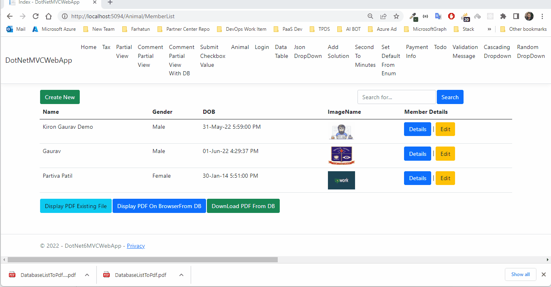Bookmark this page with star icon

click(x=396, y=16)
